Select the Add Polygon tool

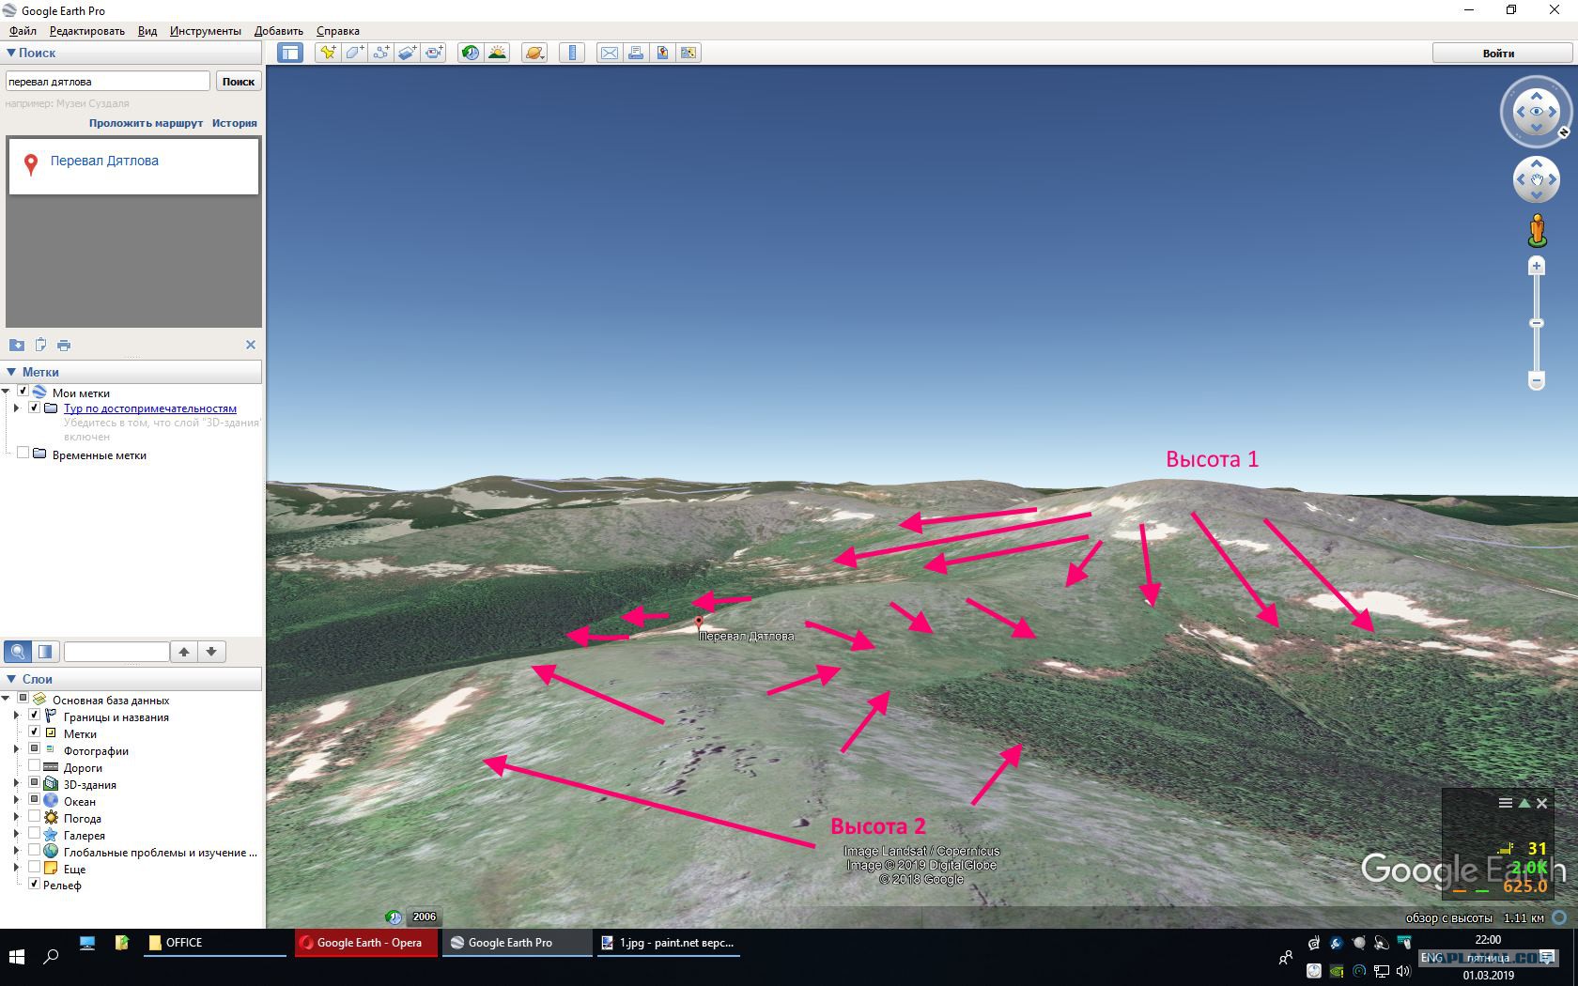[x=354, y=53]
